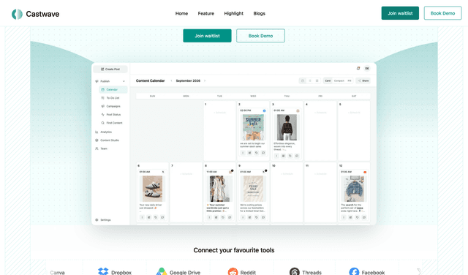The width and height of the screenshot is (468, 275).
Task: Click the Content Calendar heading
Action: click(150, 80)
